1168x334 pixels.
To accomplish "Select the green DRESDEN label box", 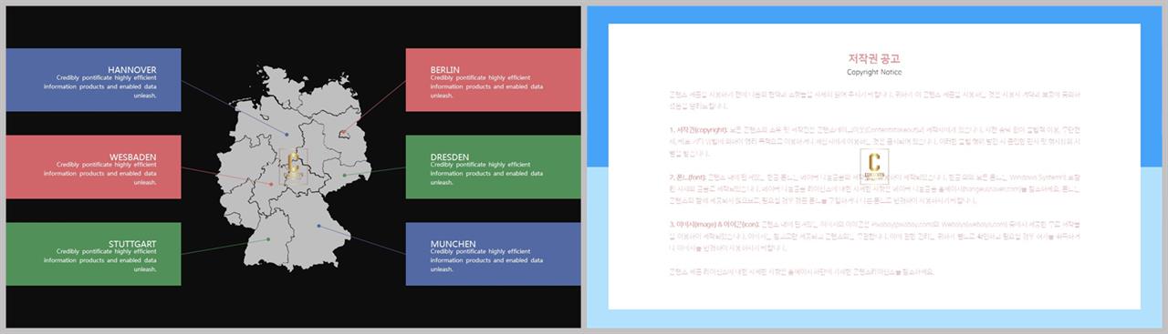I will click(494, 167).
